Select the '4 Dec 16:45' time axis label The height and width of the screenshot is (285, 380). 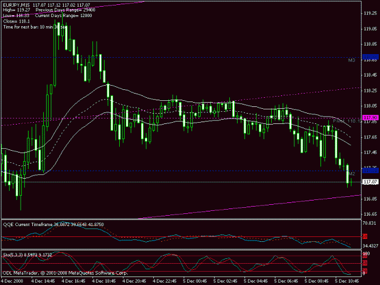coord(74,281)
